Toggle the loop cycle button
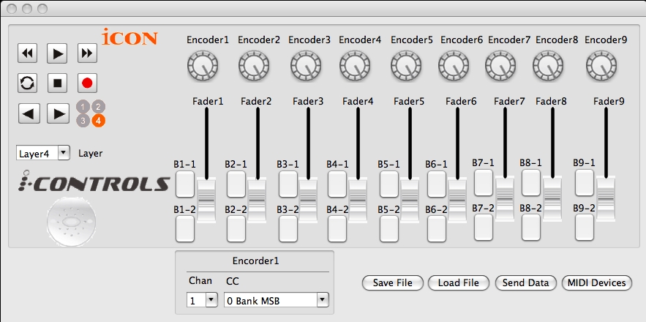 pyautogui.click(x=28, y=83)
